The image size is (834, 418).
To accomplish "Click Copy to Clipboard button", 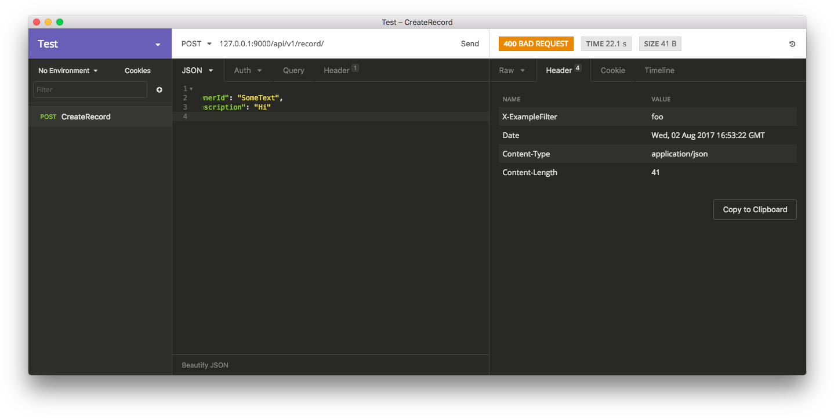I will (755, 209).
